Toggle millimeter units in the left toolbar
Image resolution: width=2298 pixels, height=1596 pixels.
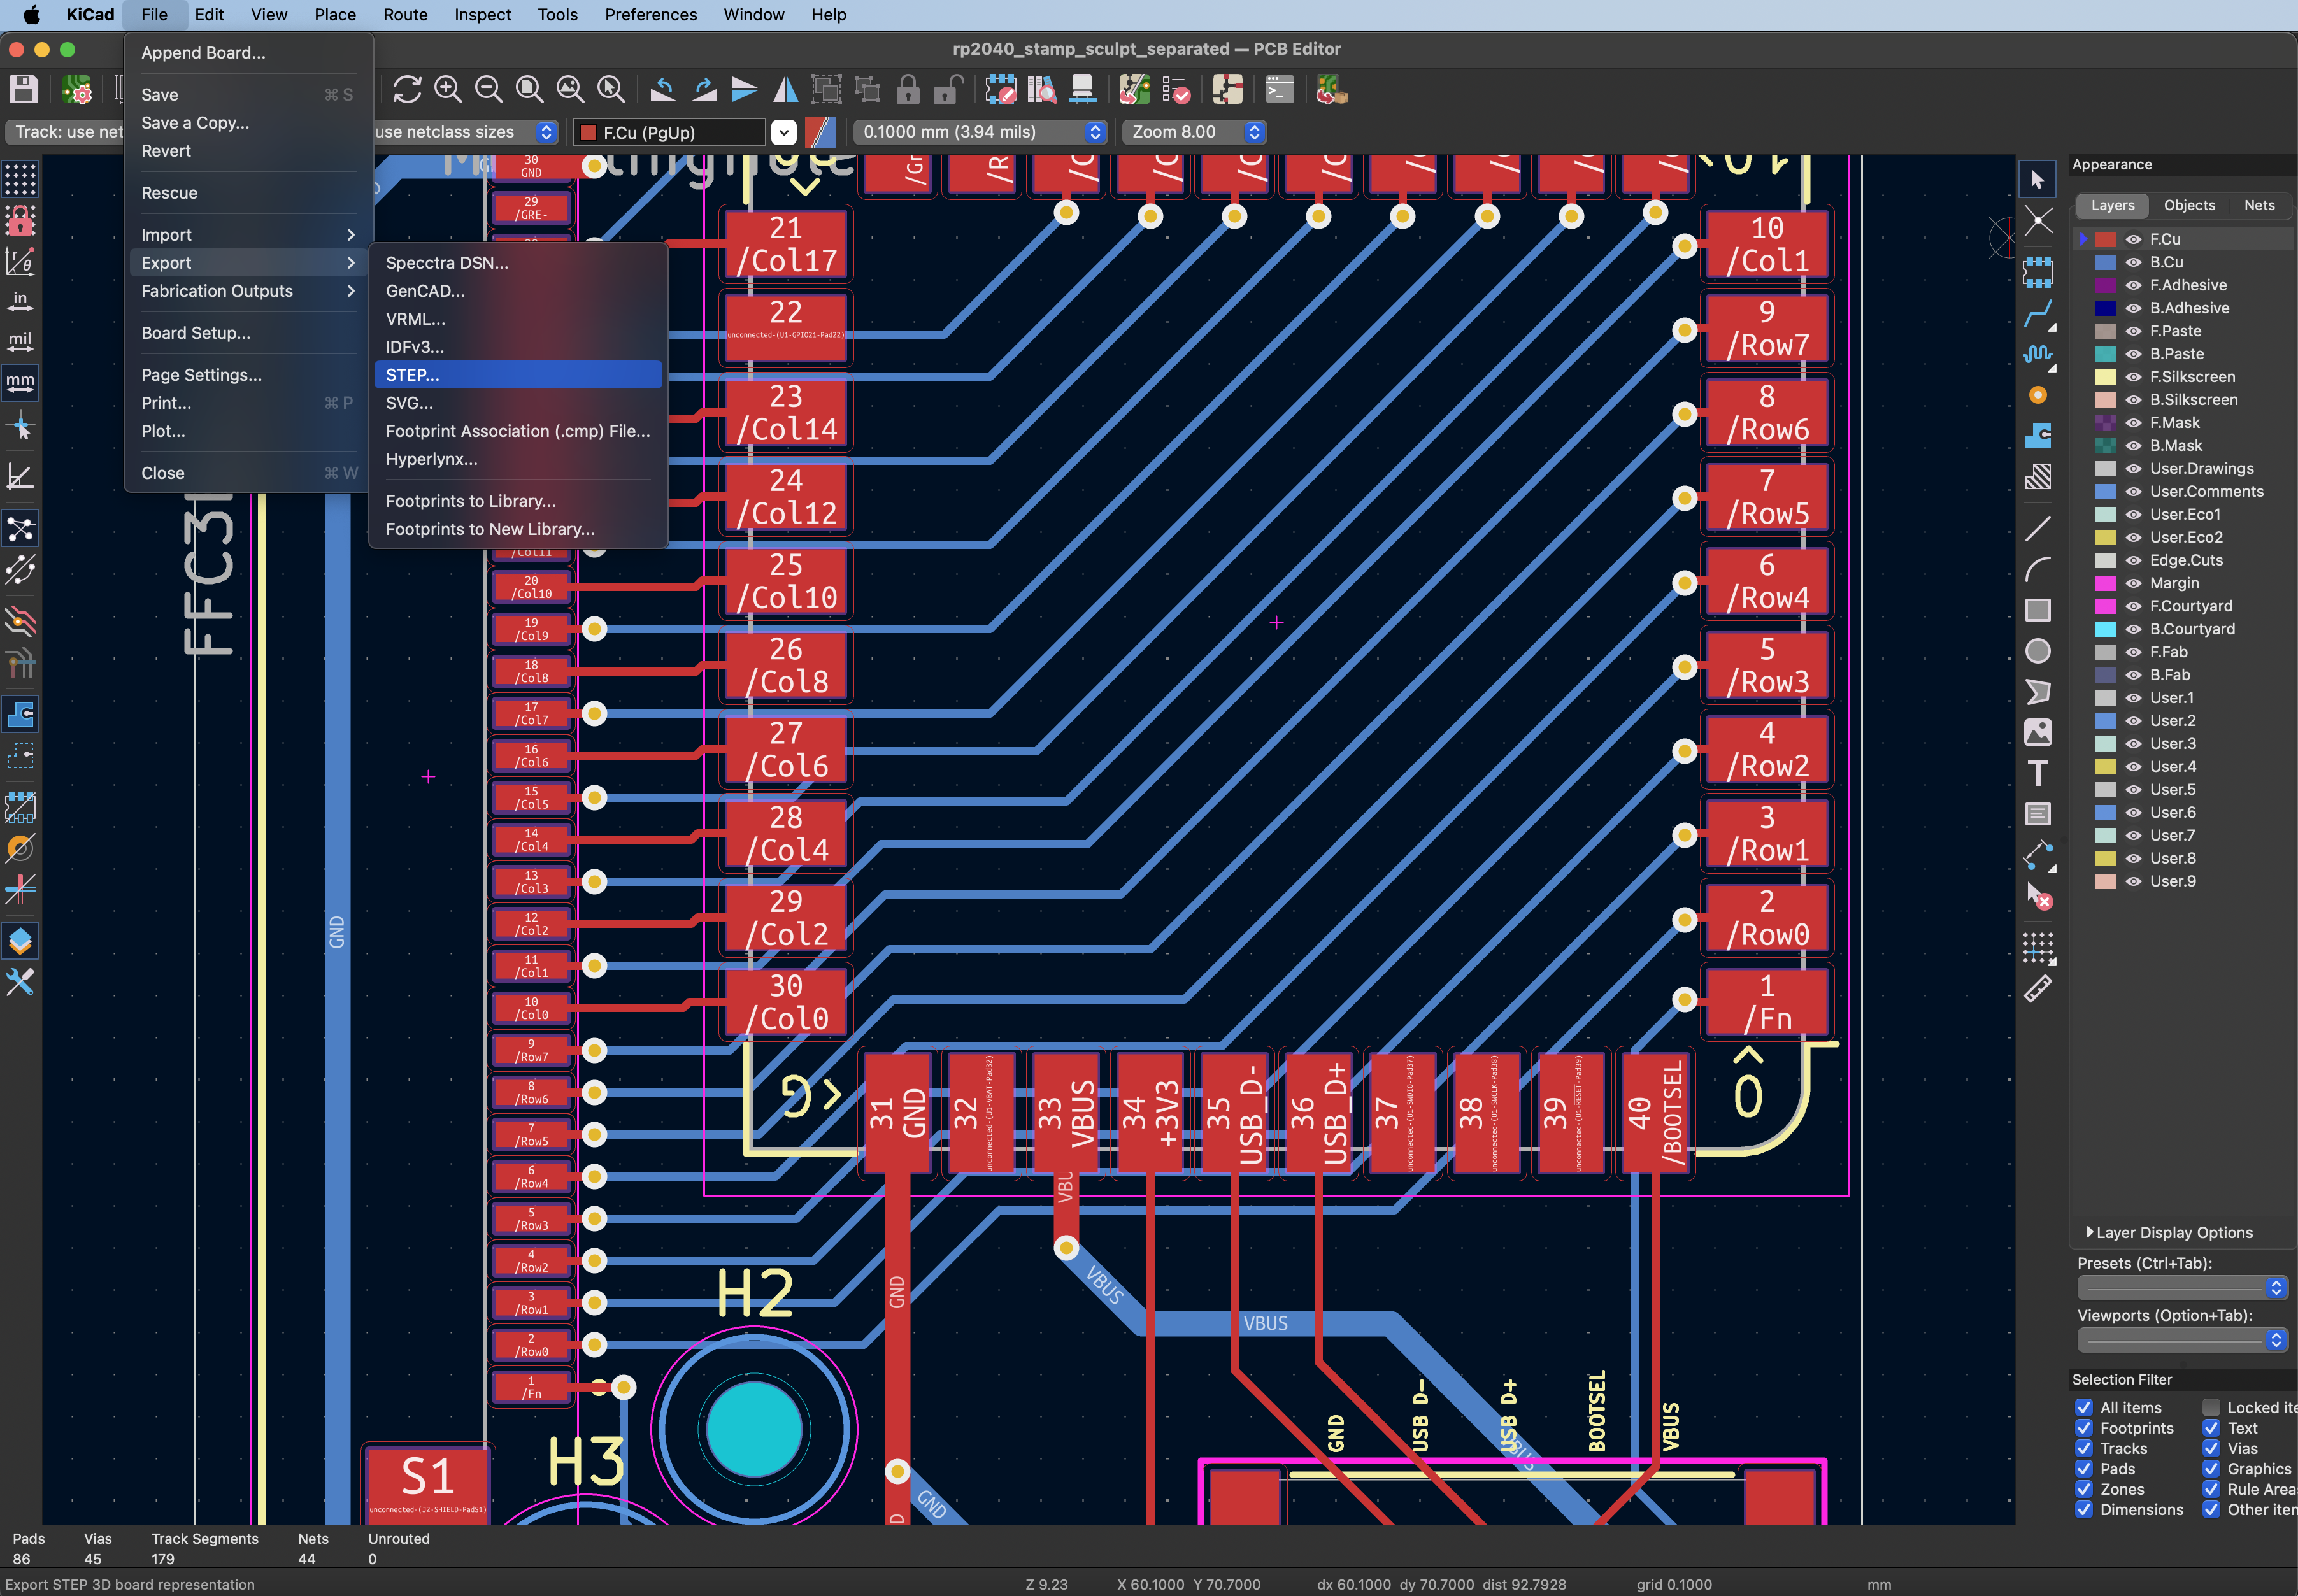click(x=19, y=381)
